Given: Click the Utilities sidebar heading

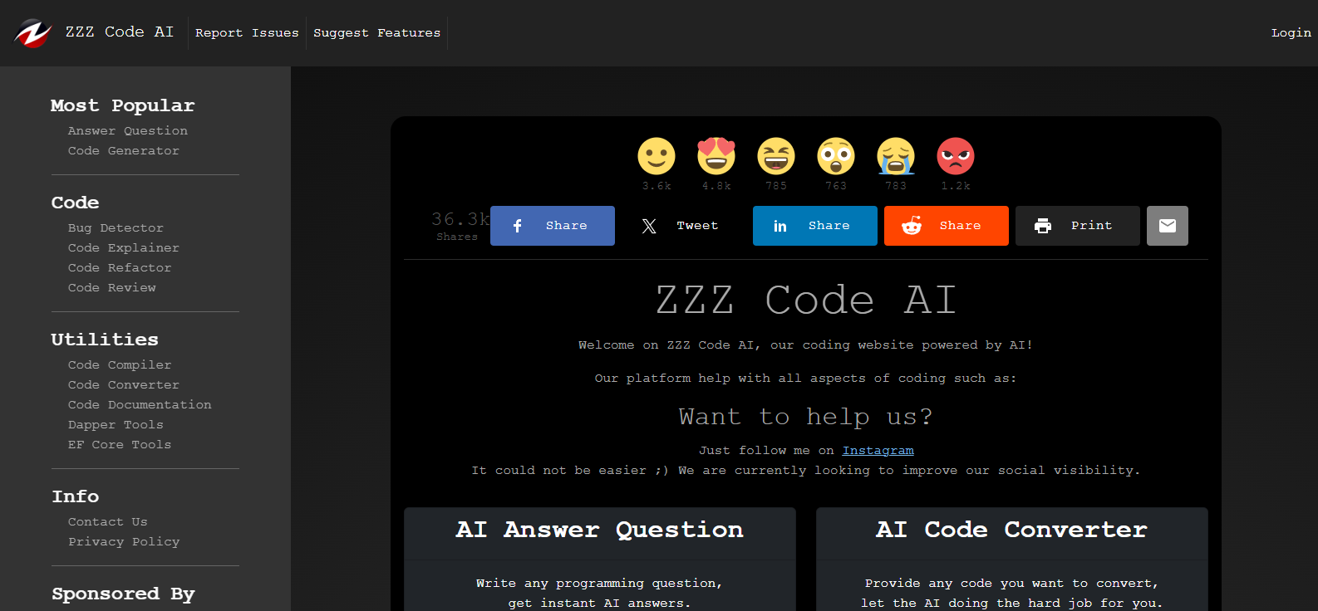Looking at the screenshot, I should pyautogui.click(x=105, y=340).
